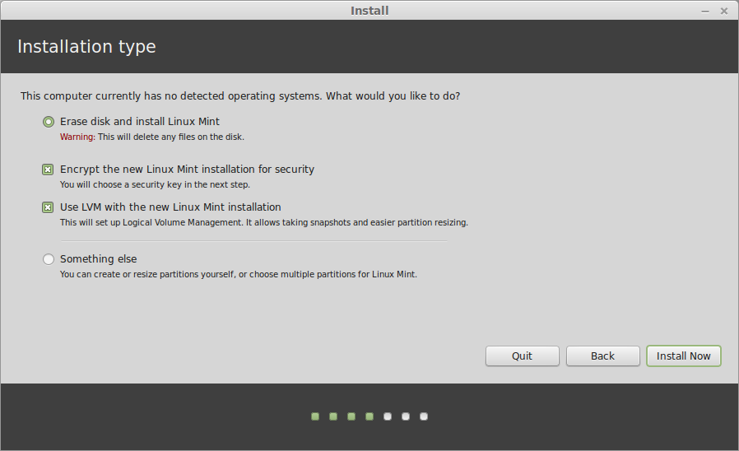Click the Logical Volume Management description
The width and height of the screenshot is (739, 451).
pyautogui.click(x=264, y=222)
